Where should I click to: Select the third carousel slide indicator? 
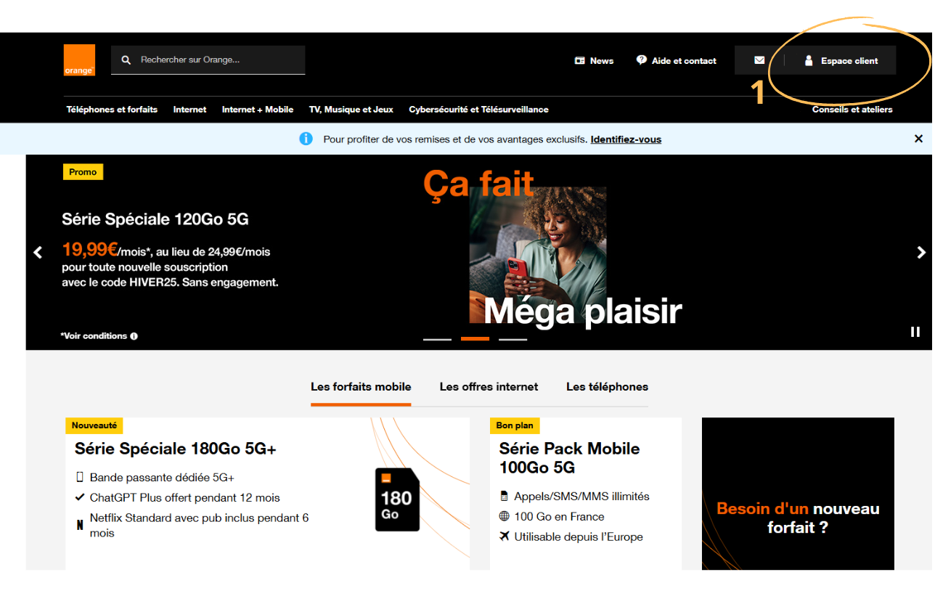point(513,339)
